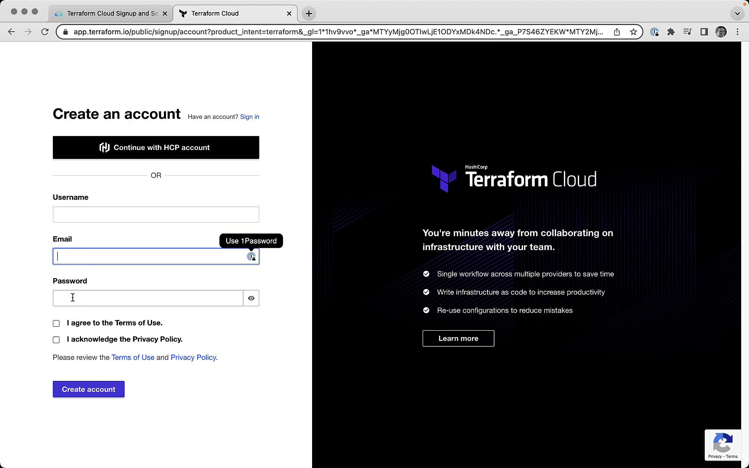749x468 pixels.
Task: Click the Create account button
Action: [x=88, y=389]
